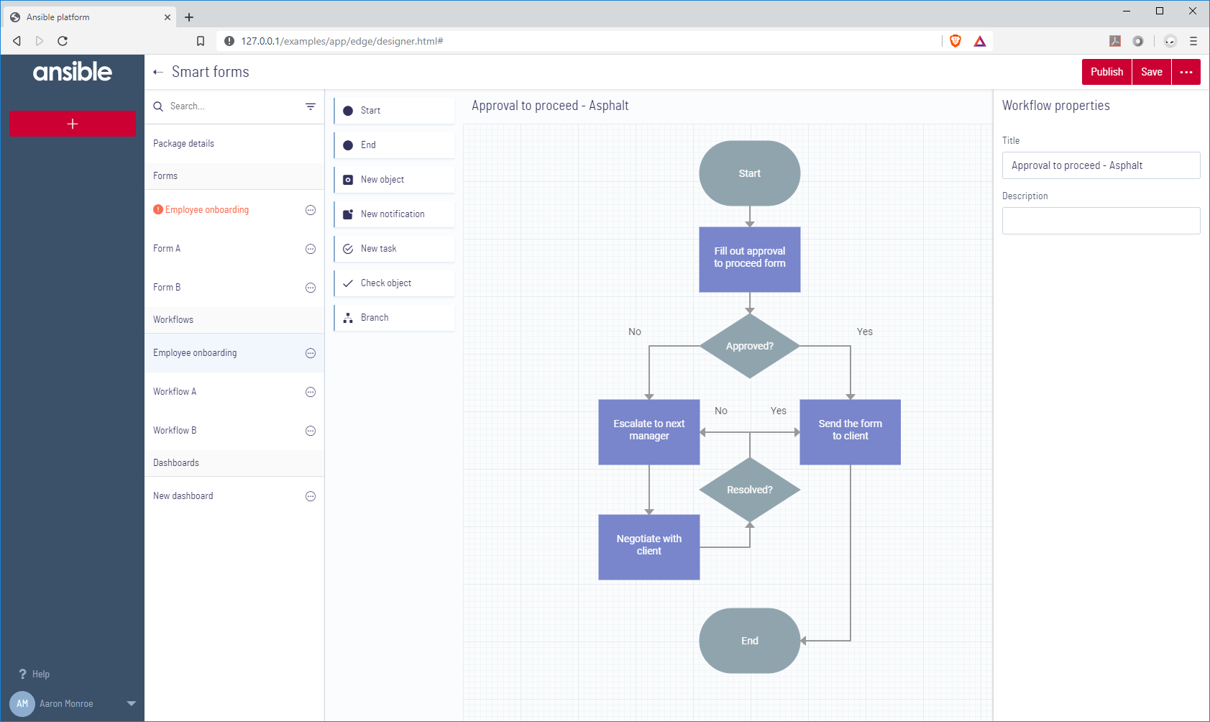Open the filter options icon
This screenshot has width=1210, height=722.
click(x=311, y=106)
